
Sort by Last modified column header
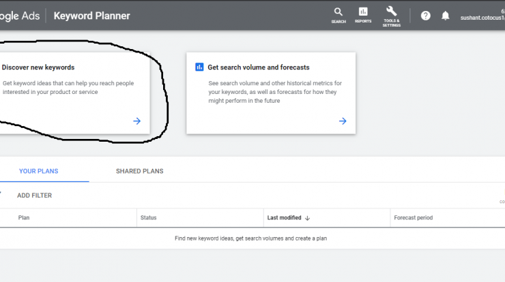284,218
